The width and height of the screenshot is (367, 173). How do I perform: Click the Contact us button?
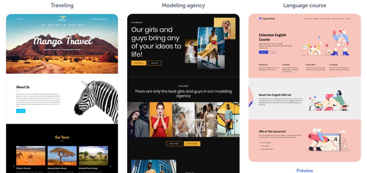point(139,63)
